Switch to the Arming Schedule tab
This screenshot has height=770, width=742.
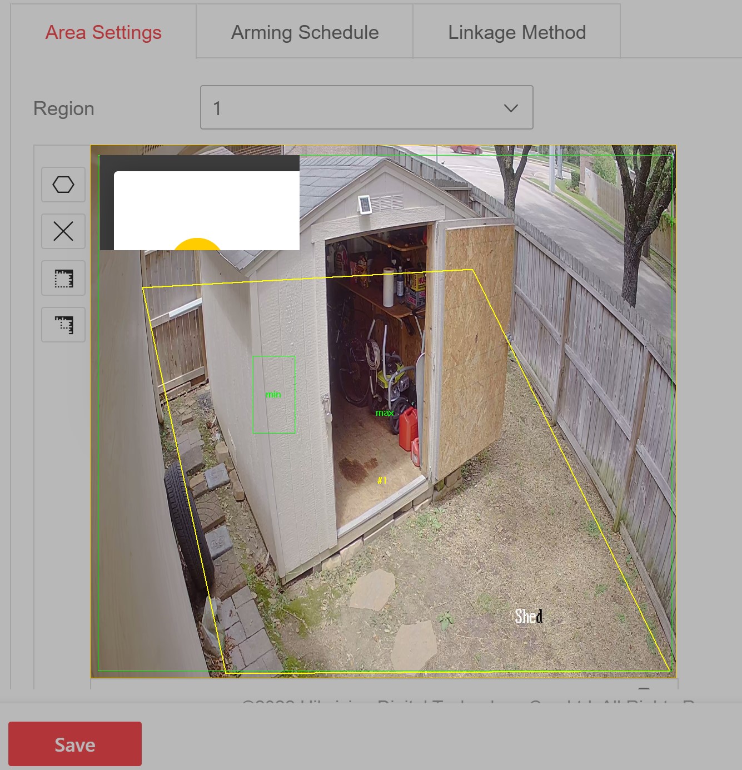(303, 32)
